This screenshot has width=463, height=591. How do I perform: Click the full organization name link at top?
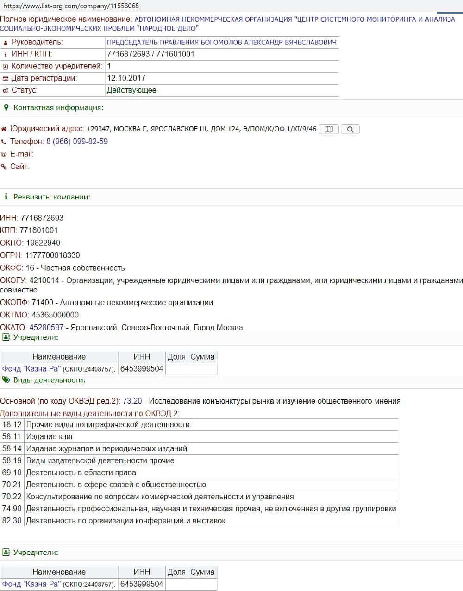(x=294, y=19)
